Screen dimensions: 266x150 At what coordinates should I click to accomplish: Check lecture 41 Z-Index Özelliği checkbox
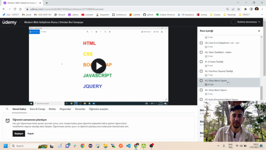click(x=201, y=62)
